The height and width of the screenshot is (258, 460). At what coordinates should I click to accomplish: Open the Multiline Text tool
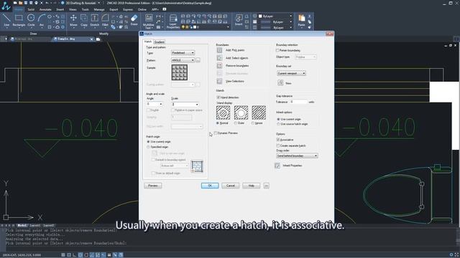pyautogui.click(x=149, y=21)
